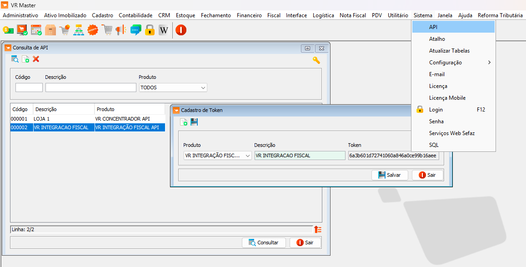
Task: Open the megaphone announcement toolbar icon
Action: 120,30
